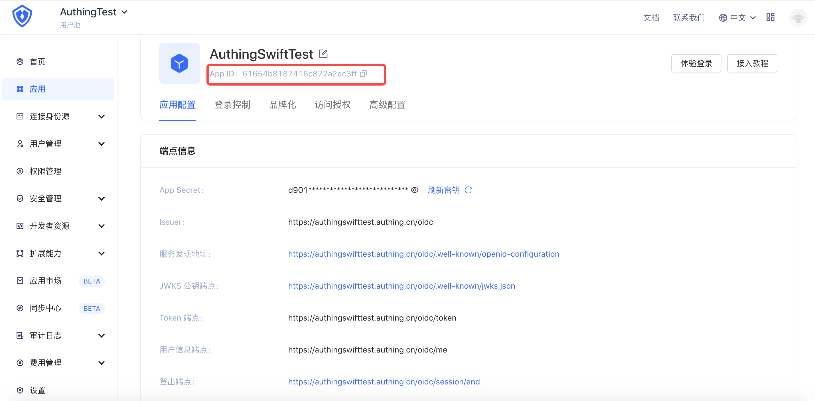The image size is (815, 401).
Task: Click the 同步中心 sync icon
Action: pyautogui.click(x=20, y=308)
